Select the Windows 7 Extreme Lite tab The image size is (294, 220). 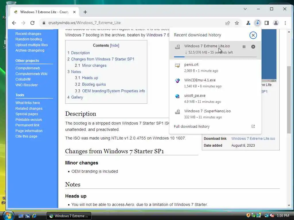coord(45,12)
